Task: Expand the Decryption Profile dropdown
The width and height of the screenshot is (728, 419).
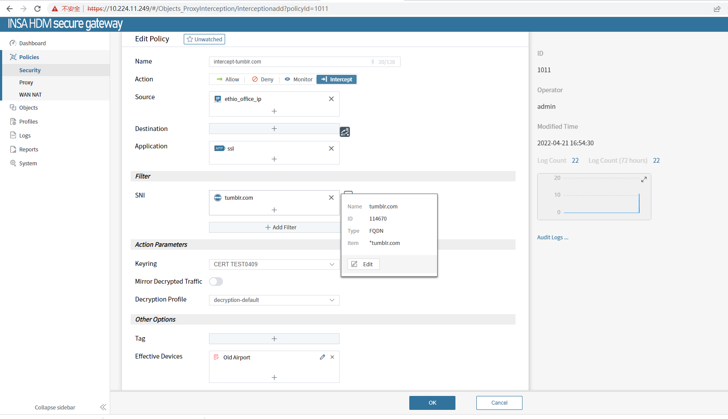Action: pyautogui.click(x=274, y=300)
